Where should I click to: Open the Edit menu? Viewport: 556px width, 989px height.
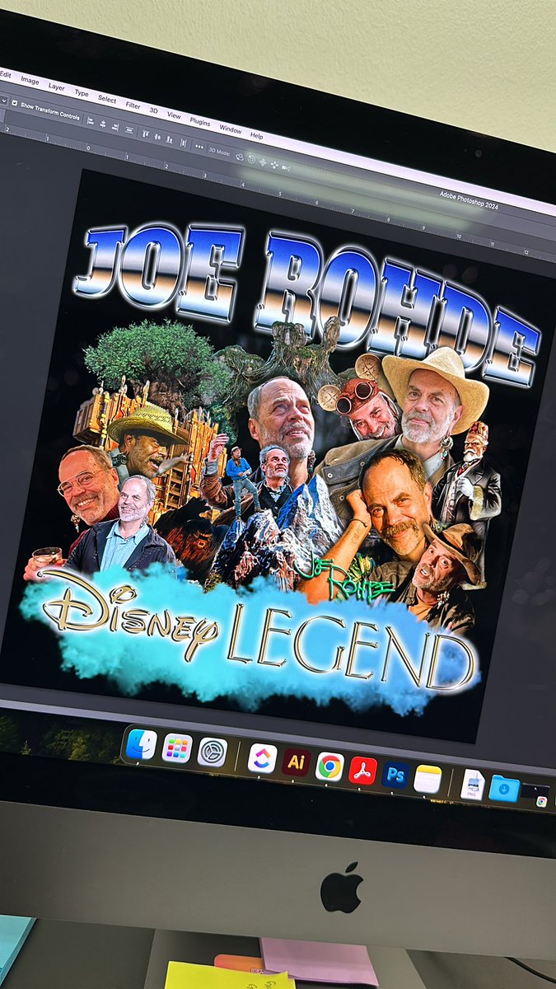(5, 74)
